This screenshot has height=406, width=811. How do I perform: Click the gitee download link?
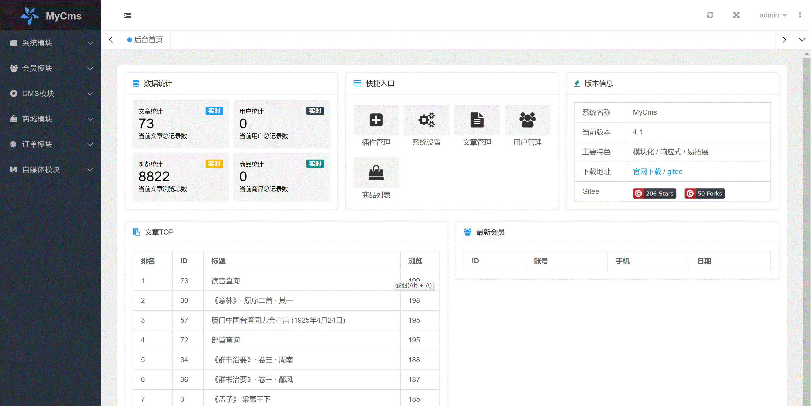point(675,171)
